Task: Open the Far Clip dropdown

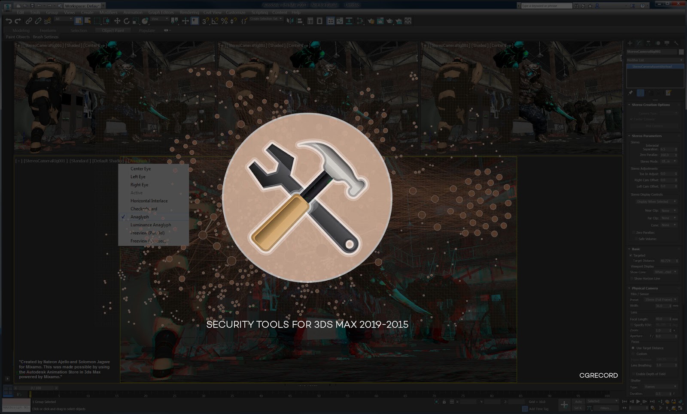Action: click(669, 218)
